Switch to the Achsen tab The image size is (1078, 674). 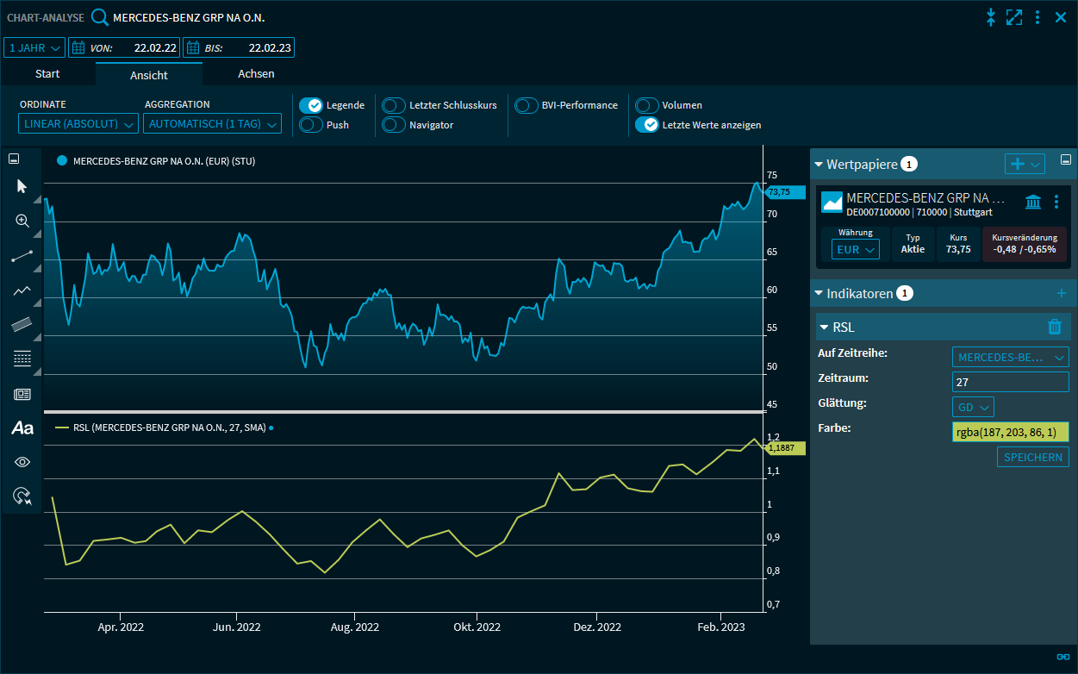(256, 74)
